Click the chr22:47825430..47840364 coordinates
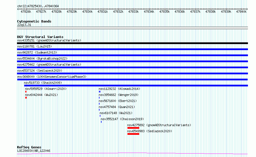The height and width of the screenshot is (157, 256). pos(38,6)
